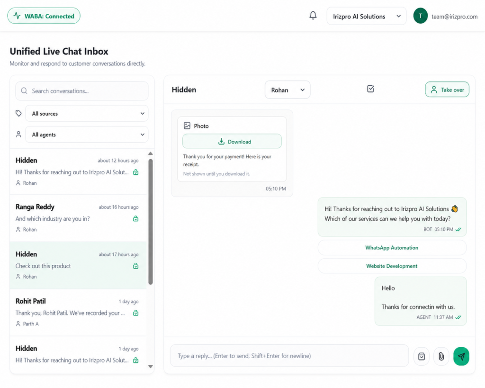The height and width of the screenshot is (388, 485).
Task: Attach a file with the paperclip icon
Action: click(441, 356)
